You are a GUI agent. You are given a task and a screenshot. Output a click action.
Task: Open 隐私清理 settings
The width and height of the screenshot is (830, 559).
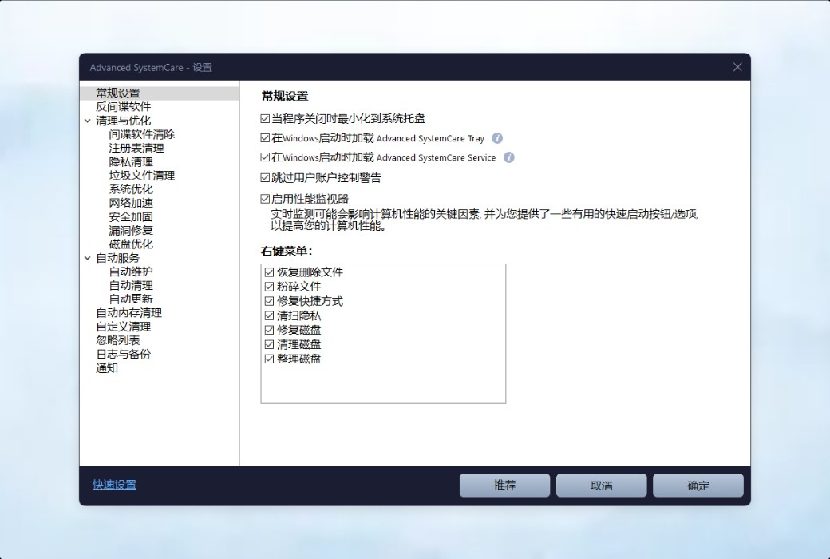tap(131, 162)
